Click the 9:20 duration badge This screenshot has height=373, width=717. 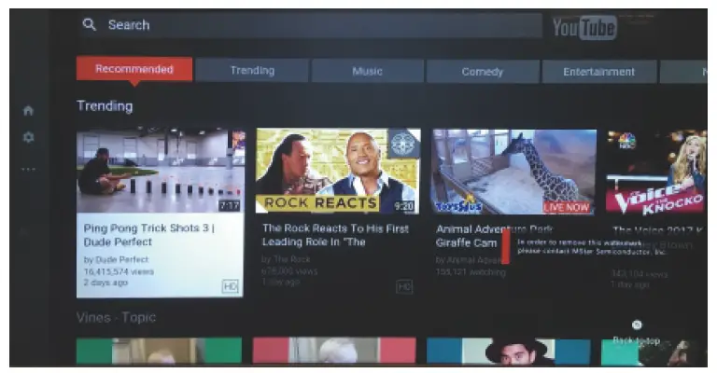404,206
